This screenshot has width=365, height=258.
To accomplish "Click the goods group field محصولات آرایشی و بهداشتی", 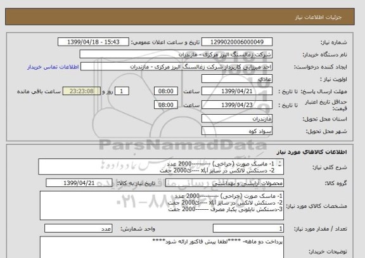I will (224, 183).
